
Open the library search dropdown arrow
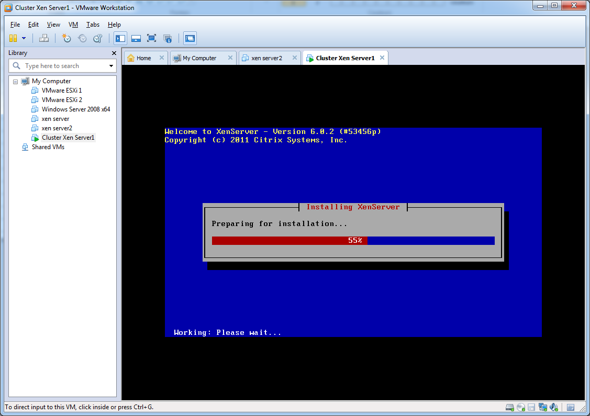(x=111, y=66)
